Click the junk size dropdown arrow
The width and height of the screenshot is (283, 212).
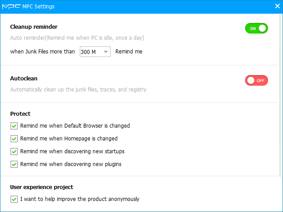106,52
